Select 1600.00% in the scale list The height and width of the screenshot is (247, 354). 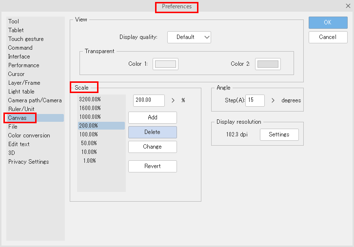[x=89, y=108]
